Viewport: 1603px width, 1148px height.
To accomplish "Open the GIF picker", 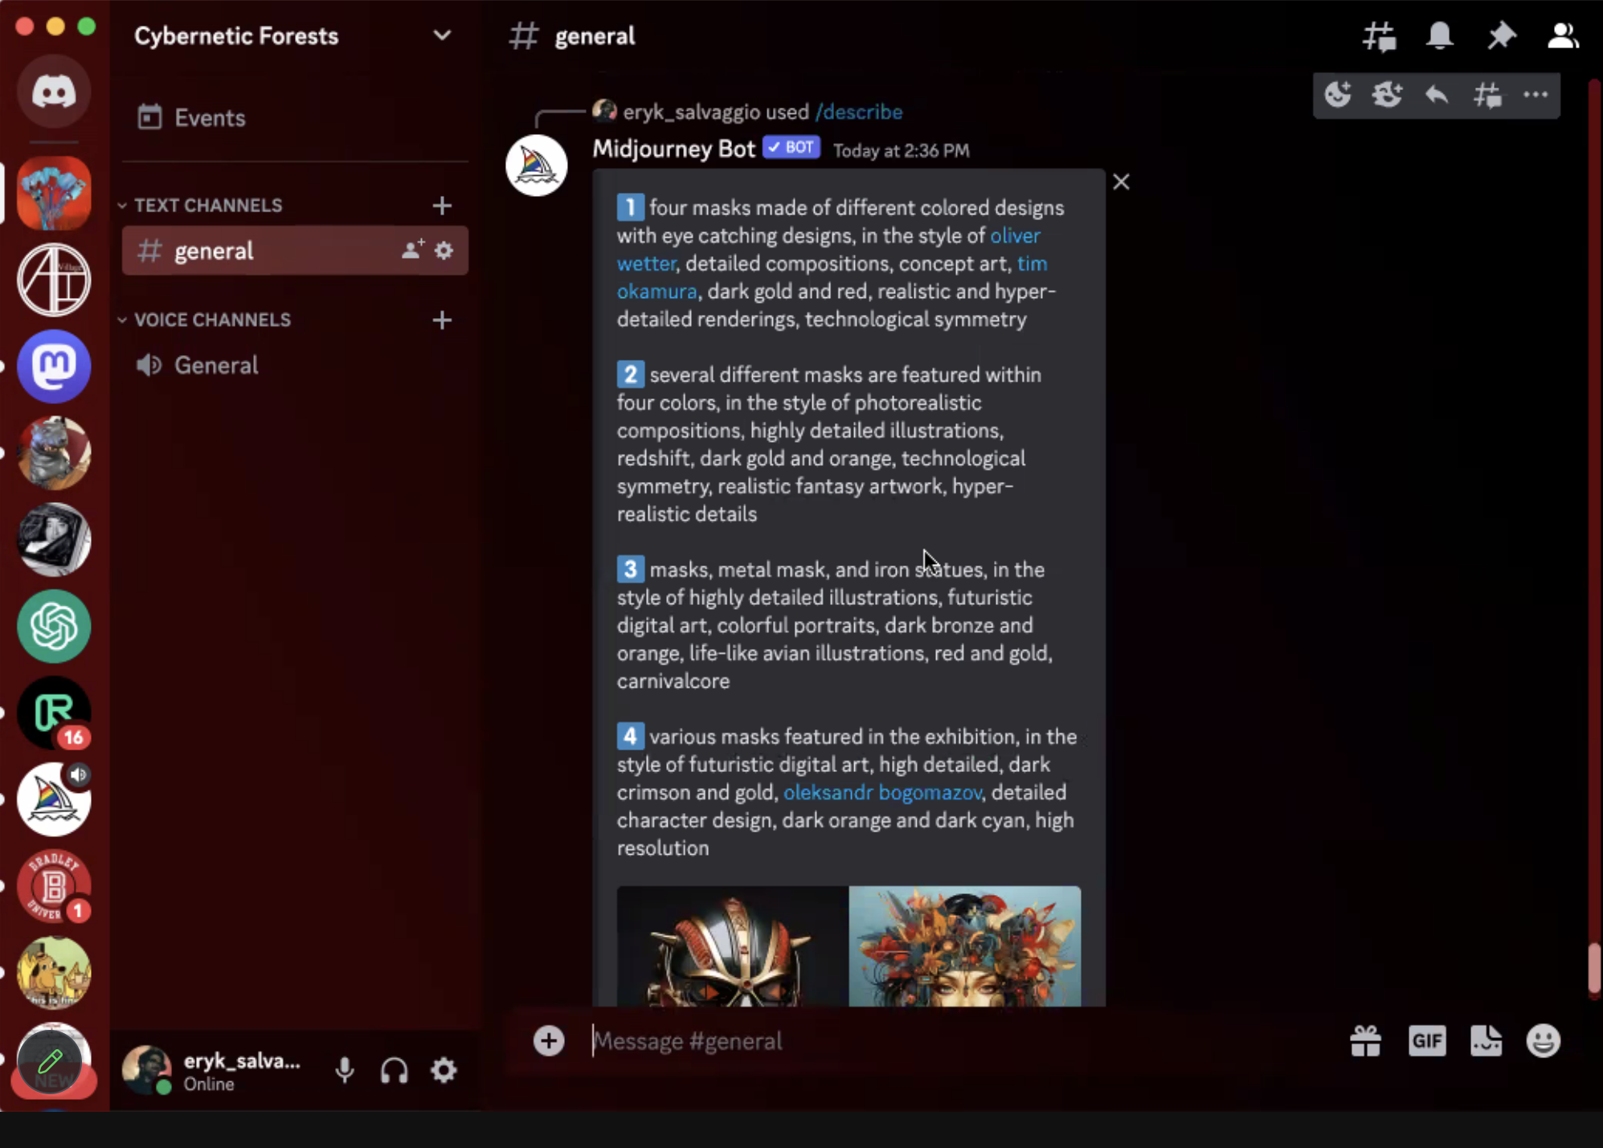I will point(1426,1041).
